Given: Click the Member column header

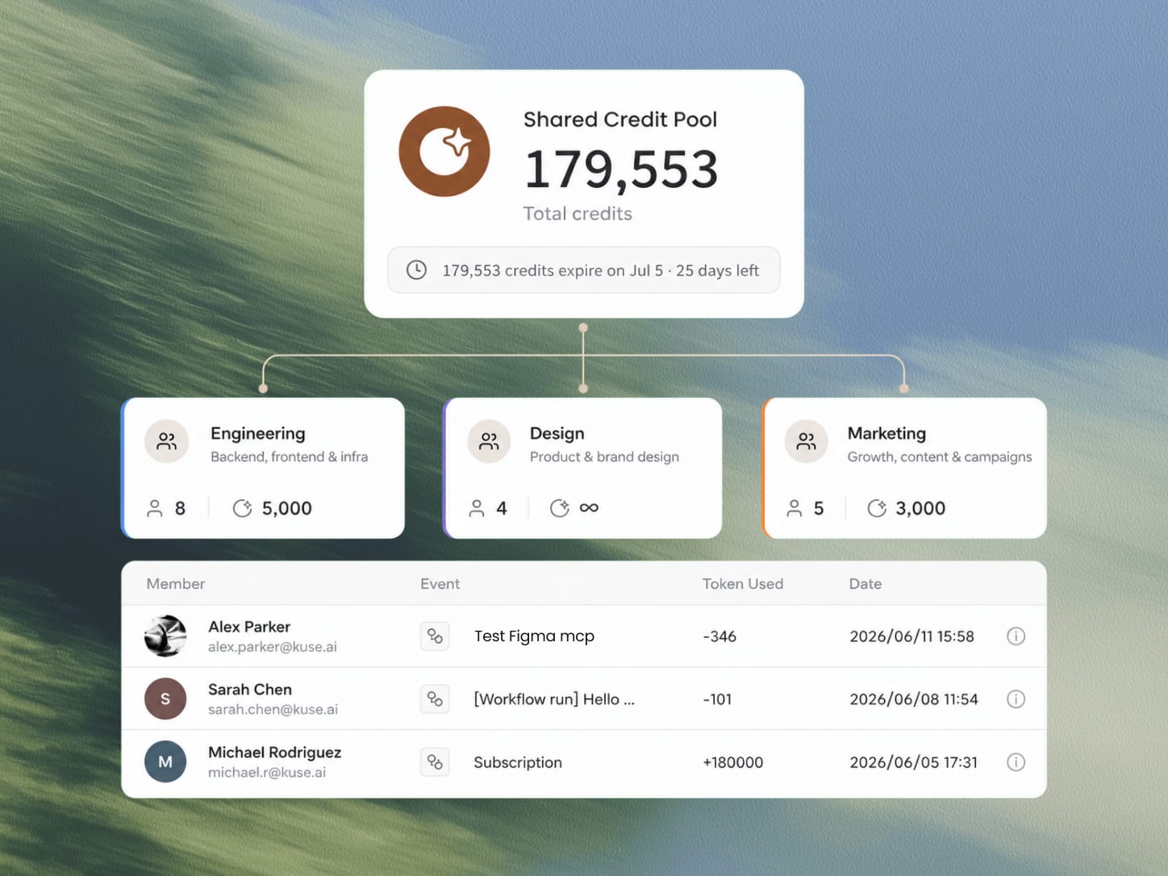Looking at the screenshot, I should click(x=176, y=583).
